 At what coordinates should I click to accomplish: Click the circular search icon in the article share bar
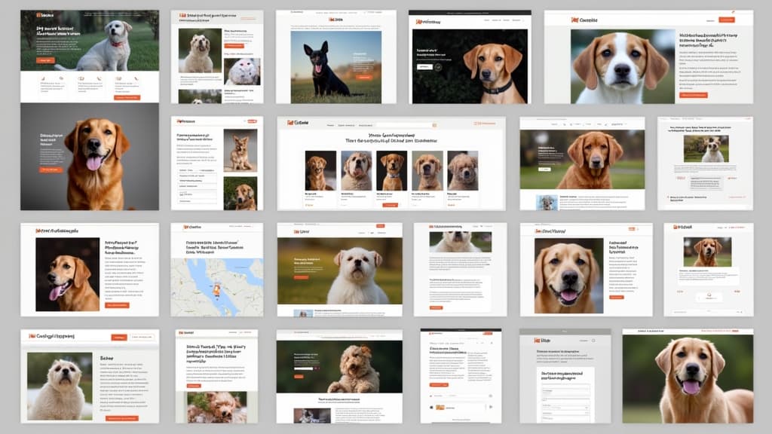tap(490, 395)
